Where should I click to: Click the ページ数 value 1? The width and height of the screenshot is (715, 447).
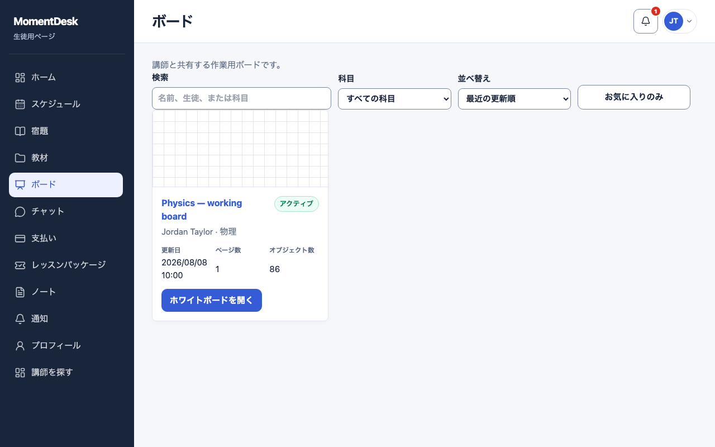click(217, 269)
